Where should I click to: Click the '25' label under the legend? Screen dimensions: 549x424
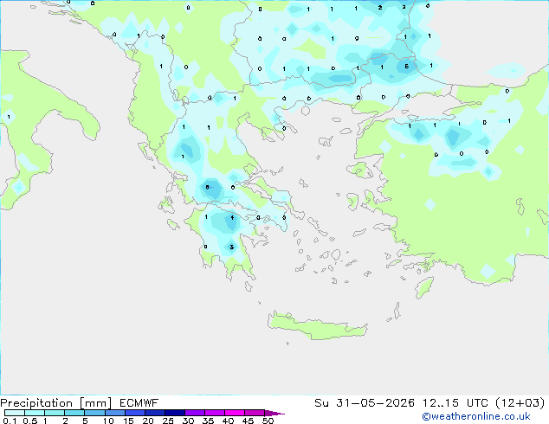point(168,421)
